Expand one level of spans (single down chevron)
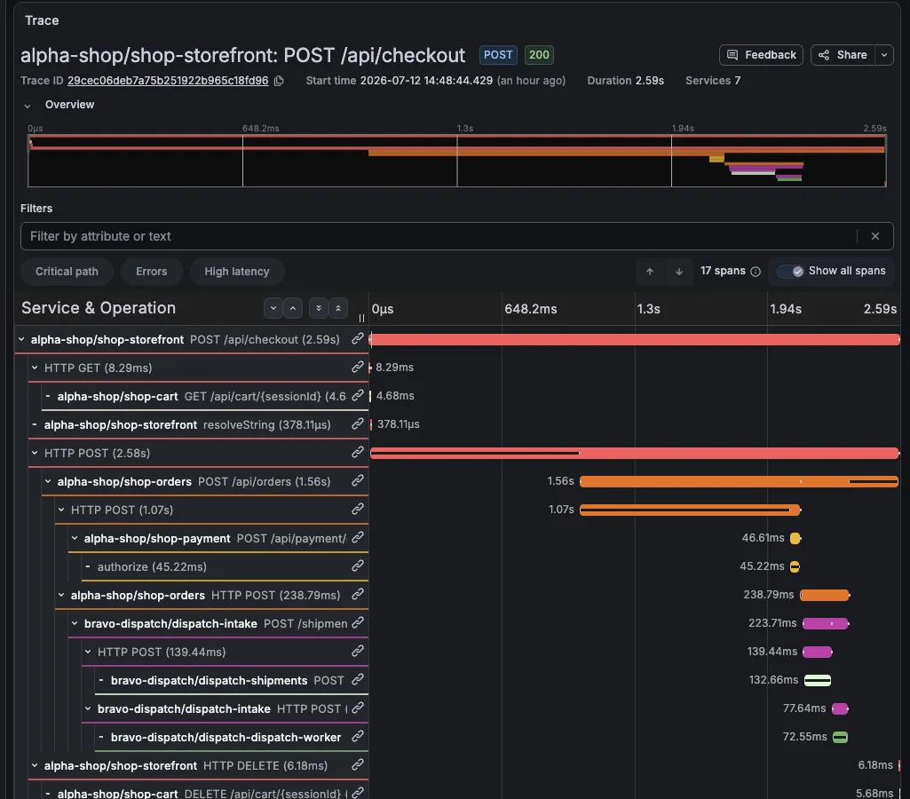The image size is (910, 799). pyautogui.click(x=273, y=308)
